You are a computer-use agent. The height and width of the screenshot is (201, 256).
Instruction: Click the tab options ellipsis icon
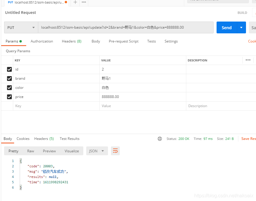tap(84, 2)
